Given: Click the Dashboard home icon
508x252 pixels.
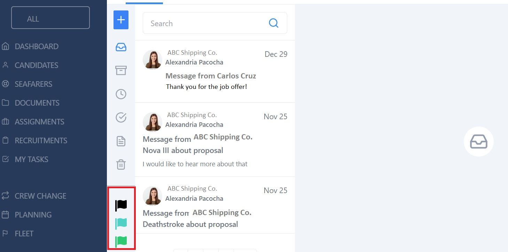Looking at the screenshot, I should tap(5, 46).
